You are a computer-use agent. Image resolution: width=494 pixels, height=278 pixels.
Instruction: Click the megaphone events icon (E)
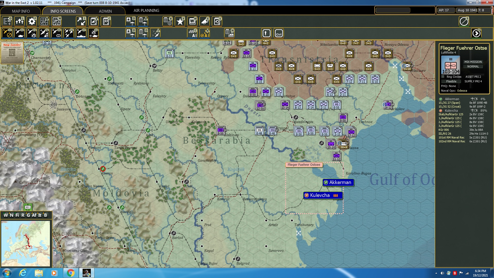pos(205,21)
